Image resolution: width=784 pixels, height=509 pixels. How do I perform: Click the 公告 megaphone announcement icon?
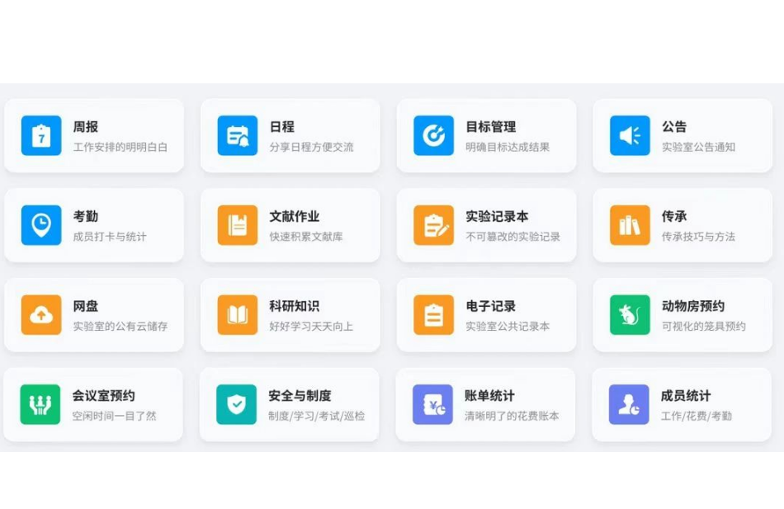tap(630, 135)
